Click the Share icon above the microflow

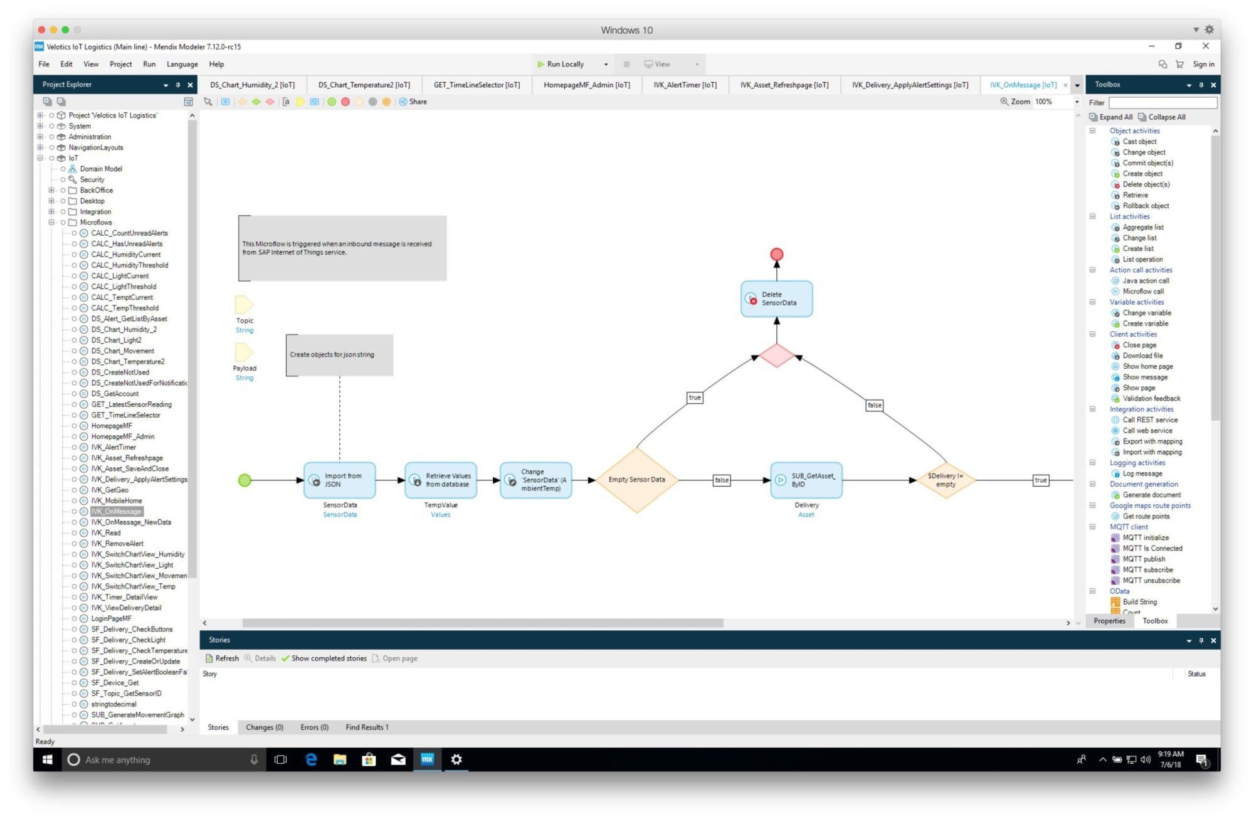(413, 101)
